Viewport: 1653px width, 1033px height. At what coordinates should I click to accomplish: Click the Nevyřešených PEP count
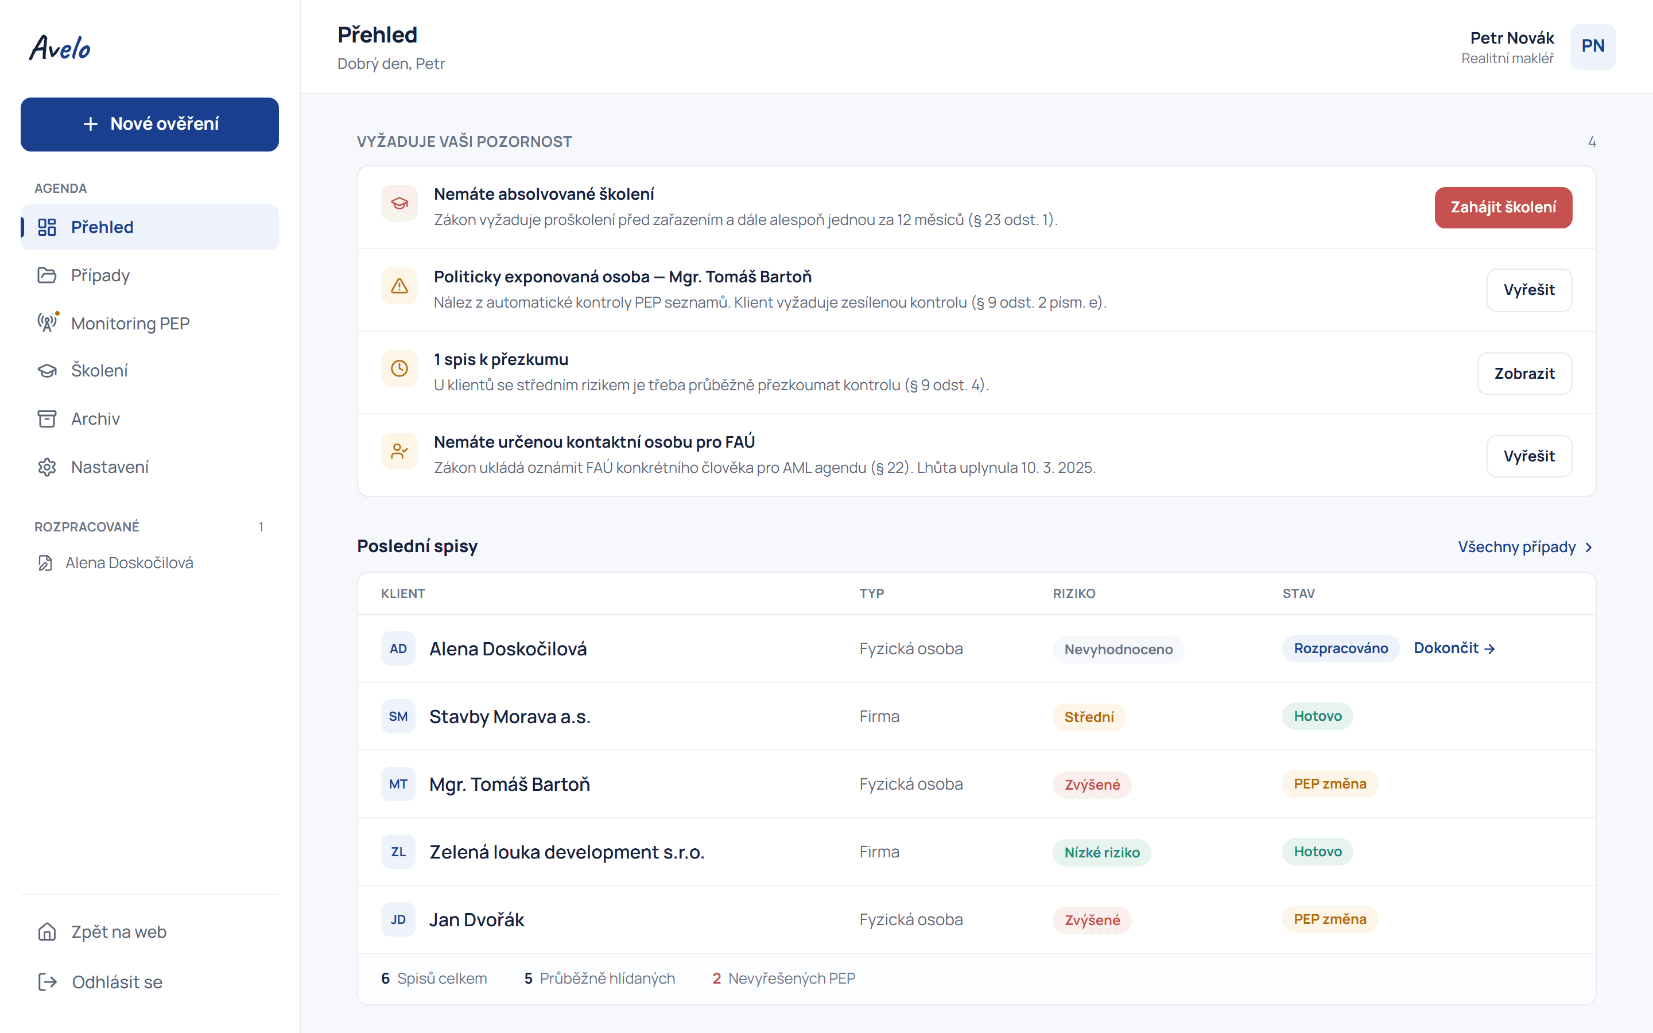coord(783,978)
